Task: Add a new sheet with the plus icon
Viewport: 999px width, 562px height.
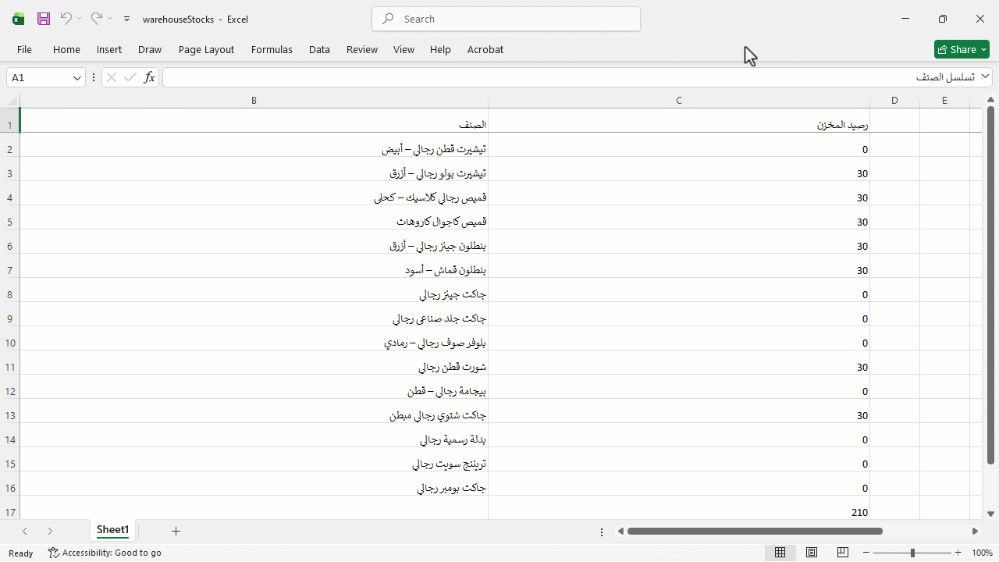Action: (176, 531)
